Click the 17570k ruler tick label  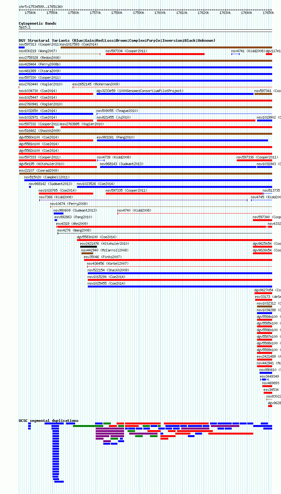point(95,13)
